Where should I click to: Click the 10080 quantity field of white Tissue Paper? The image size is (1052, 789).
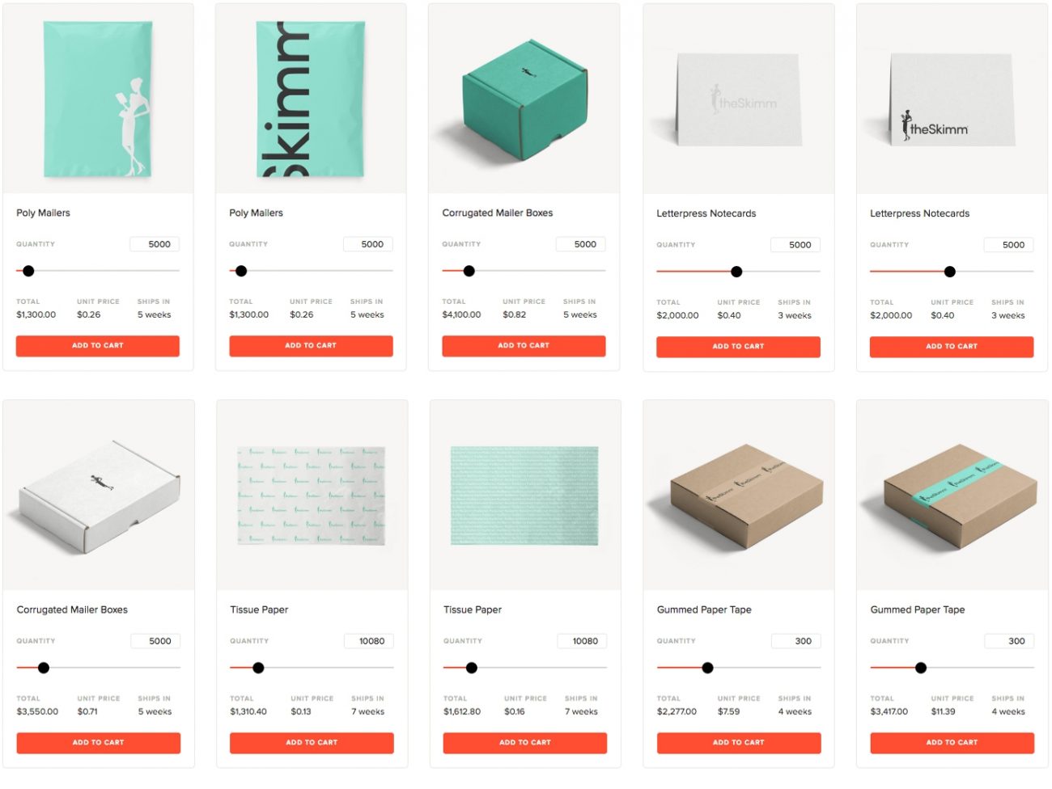click(x=368, y=641)
